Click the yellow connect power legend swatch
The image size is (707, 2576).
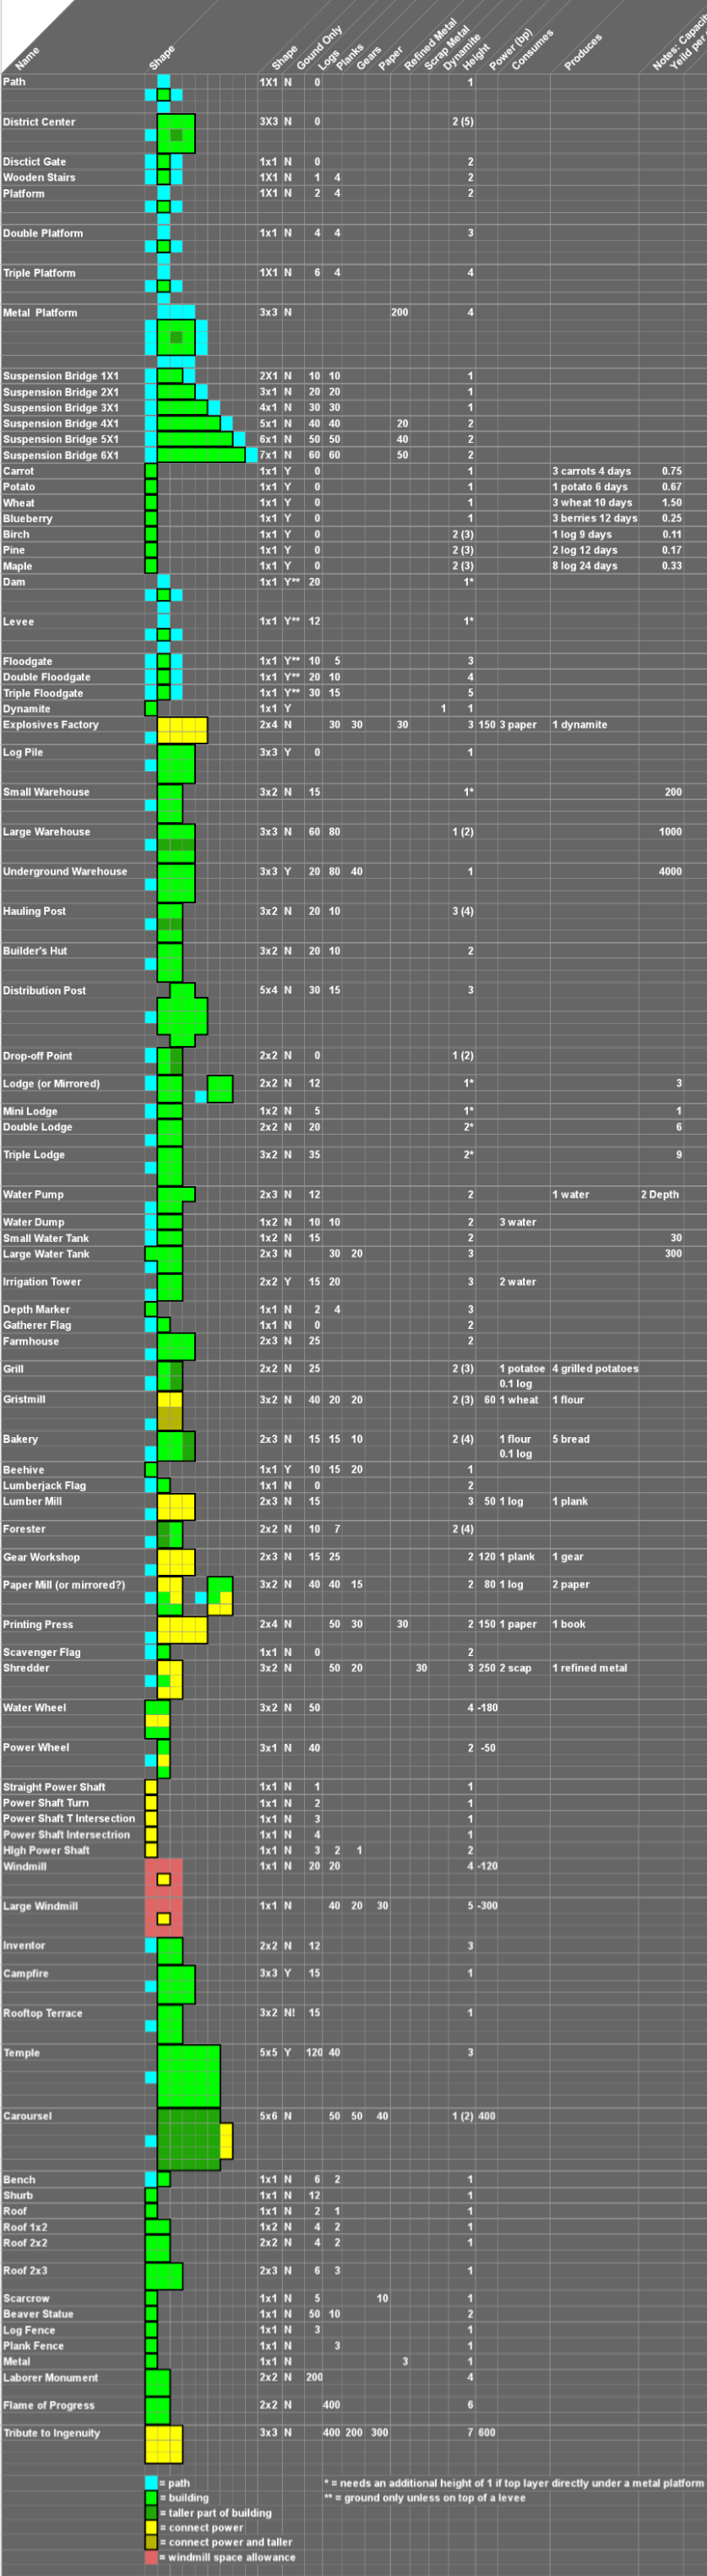pyautogui.click(x=151, y=2527)
